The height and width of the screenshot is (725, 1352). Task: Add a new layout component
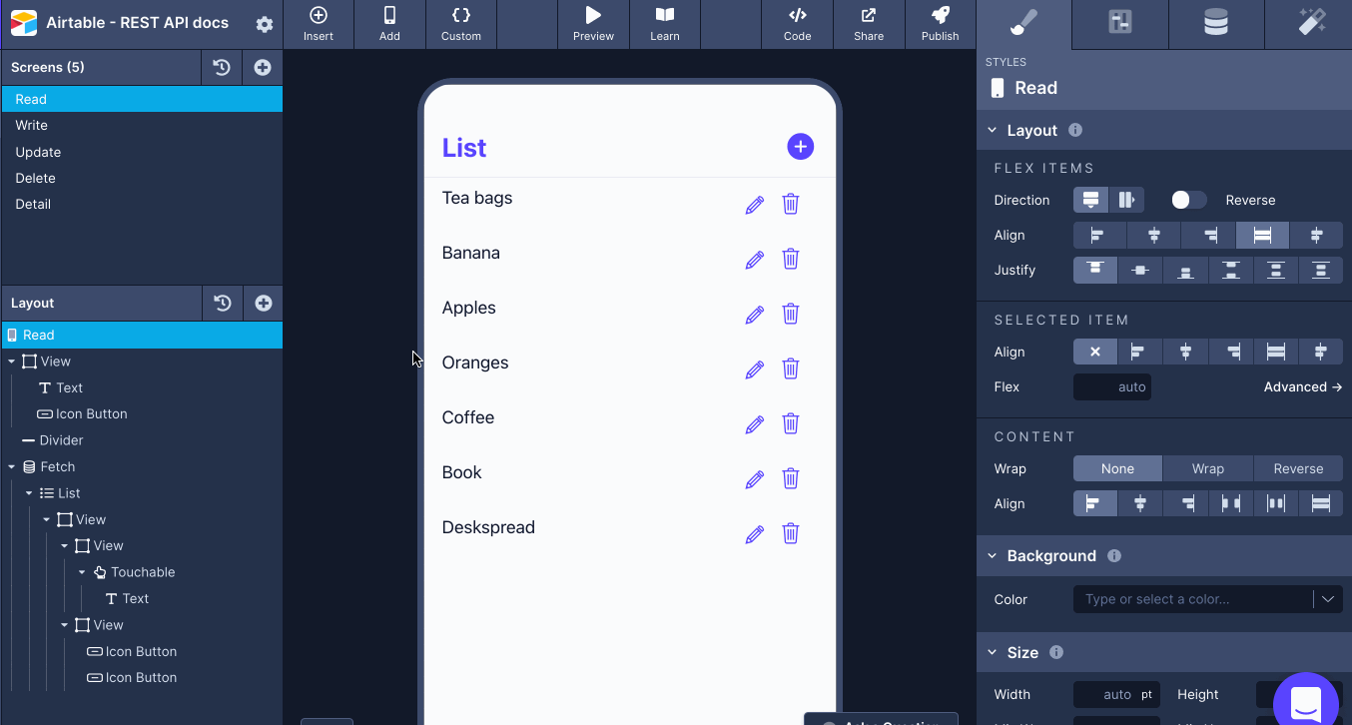(263, 303)
